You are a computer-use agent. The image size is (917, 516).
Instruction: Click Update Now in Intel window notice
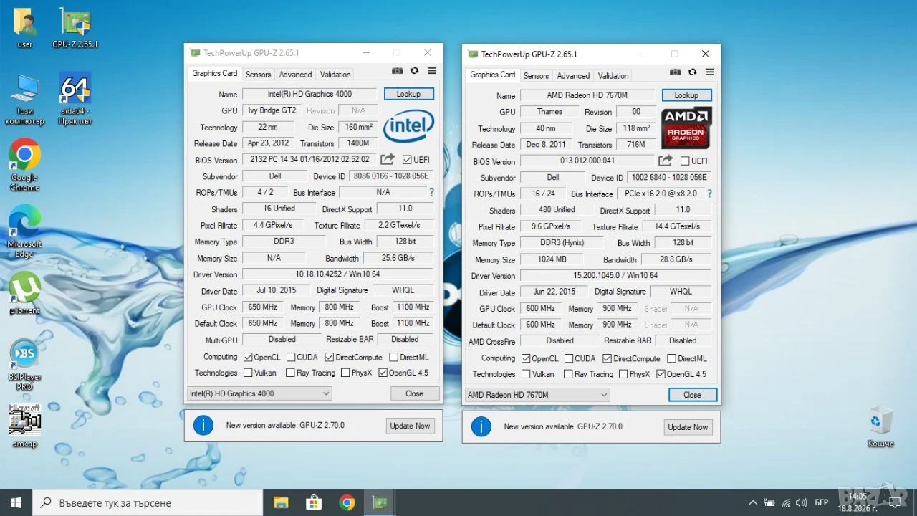tap(411, 426)
